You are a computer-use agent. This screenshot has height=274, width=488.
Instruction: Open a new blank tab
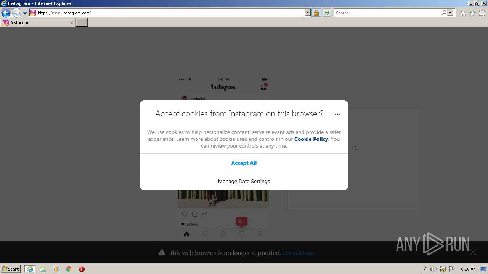click(82, 23)
